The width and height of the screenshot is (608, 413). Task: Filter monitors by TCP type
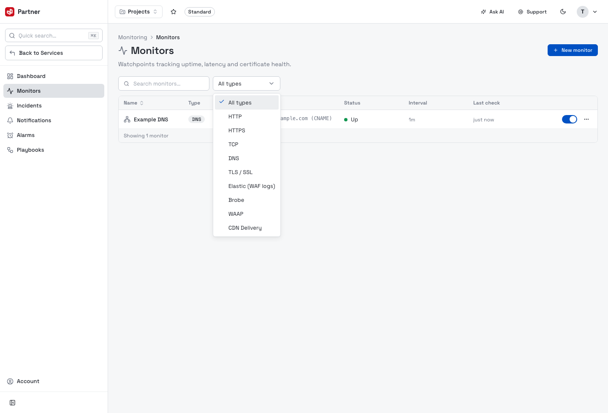247,144
